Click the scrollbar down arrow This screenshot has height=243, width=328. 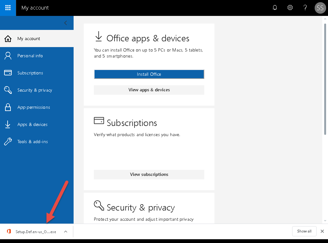(x=325, y=220)
